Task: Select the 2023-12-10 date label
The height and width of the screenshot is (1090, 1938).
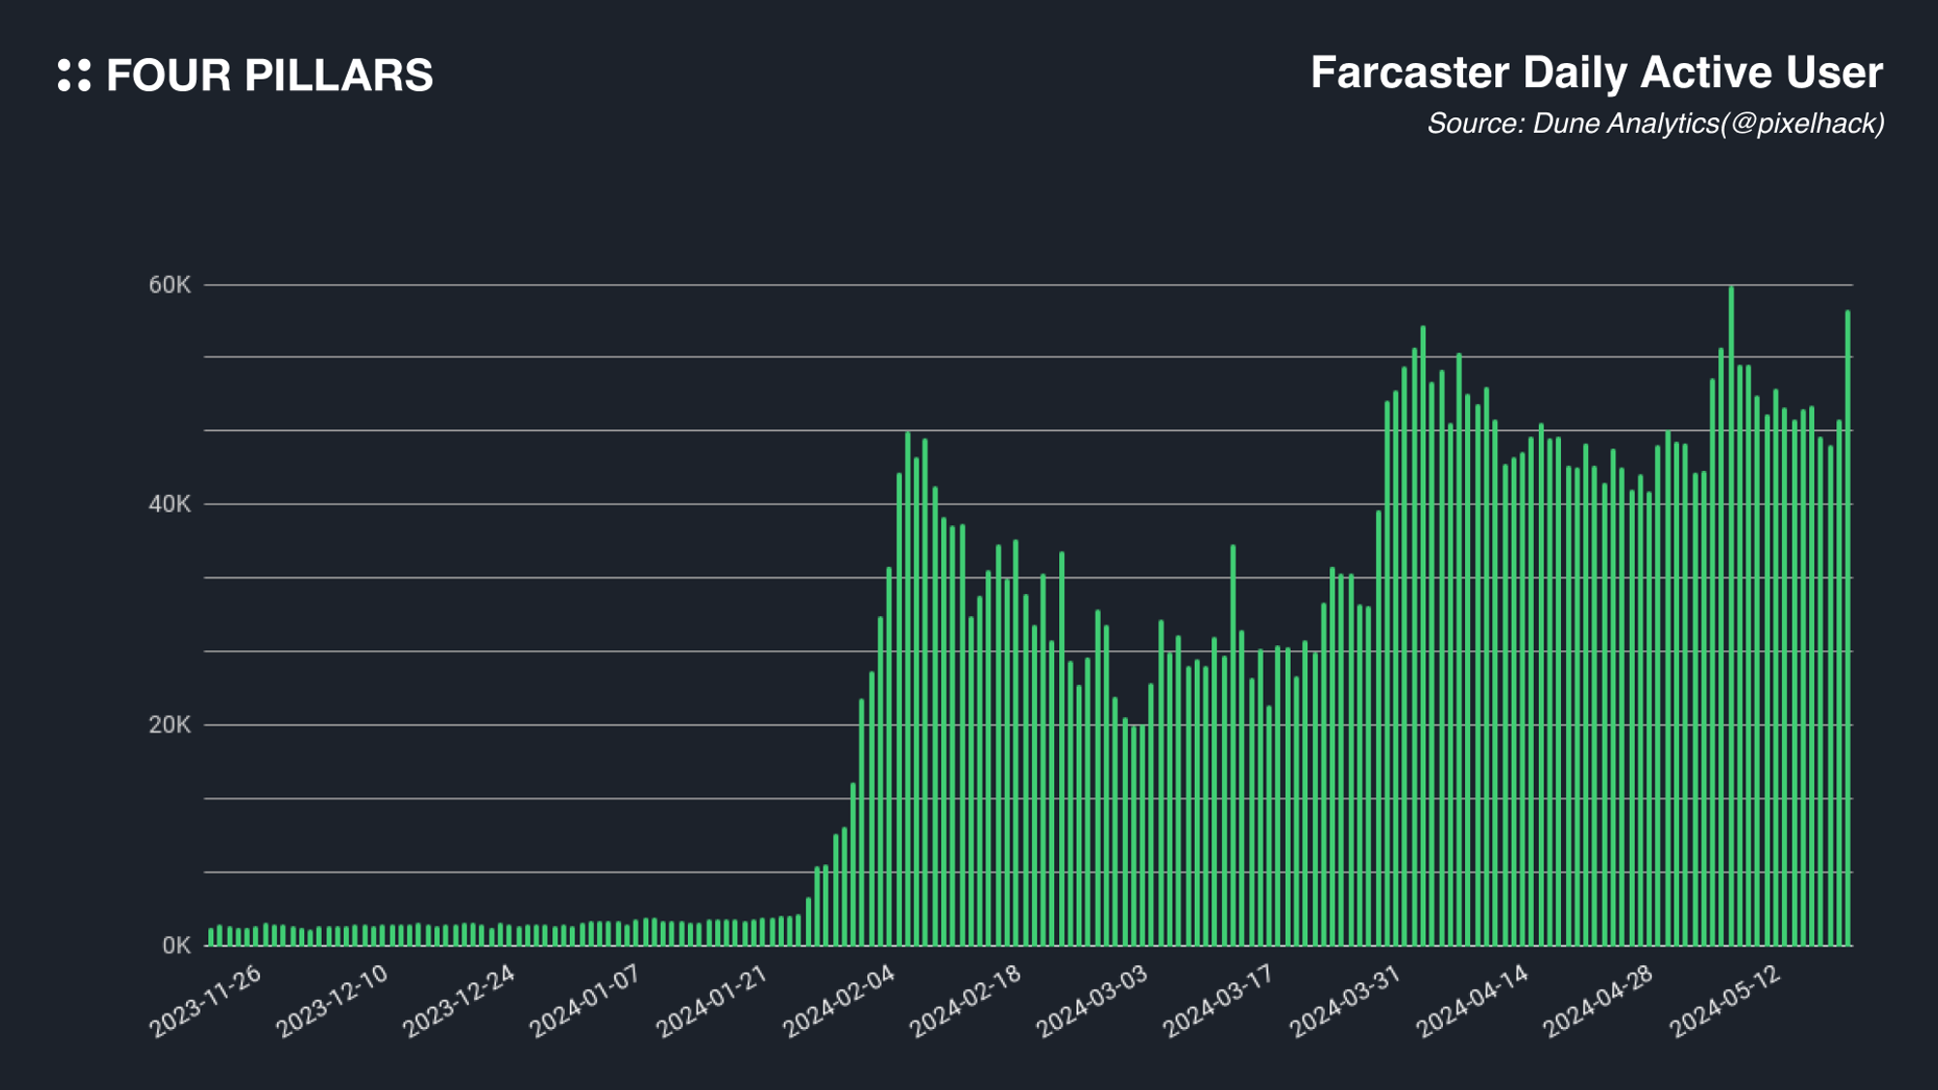Action: coord(332,1002)
